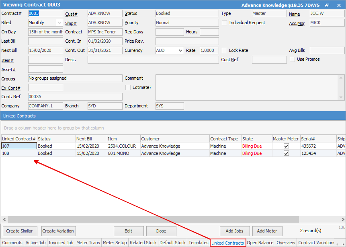The height and width of the screenshot is (247, 346).
Task: Select the Linked Contracts tab
Action: point(228,243)
